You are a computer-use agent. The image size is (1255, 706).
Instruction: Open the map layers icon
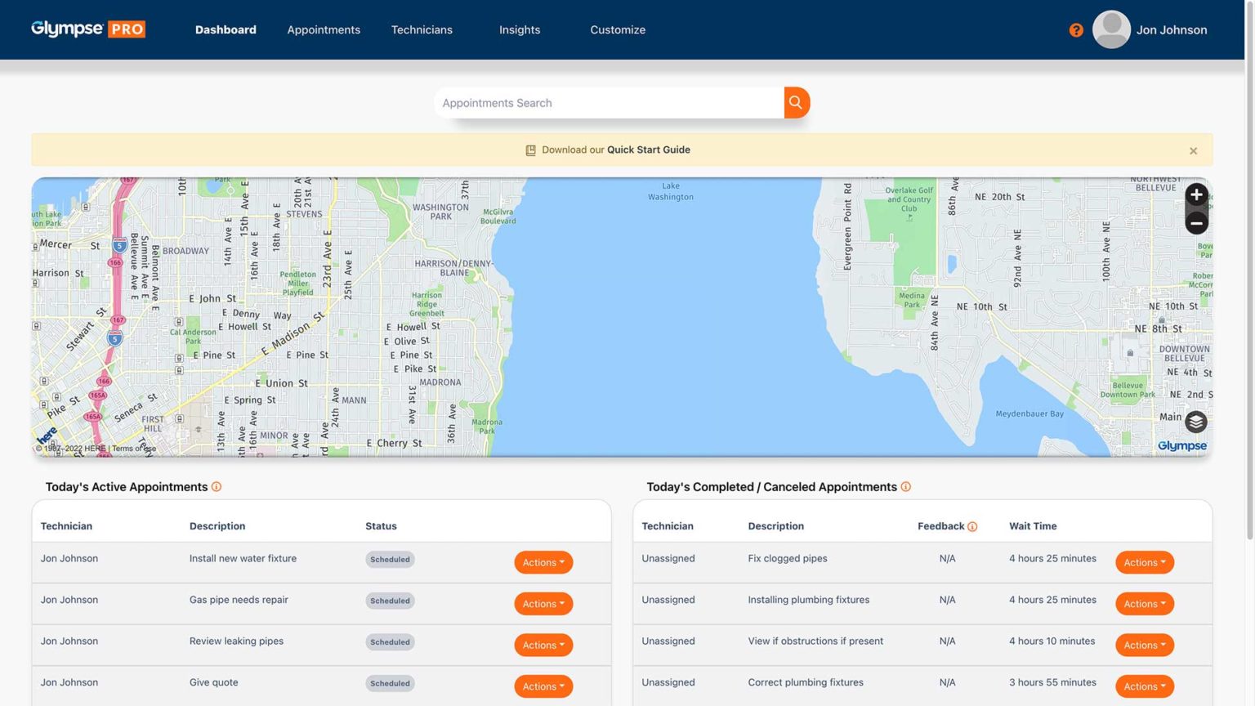click(1195, 422)
